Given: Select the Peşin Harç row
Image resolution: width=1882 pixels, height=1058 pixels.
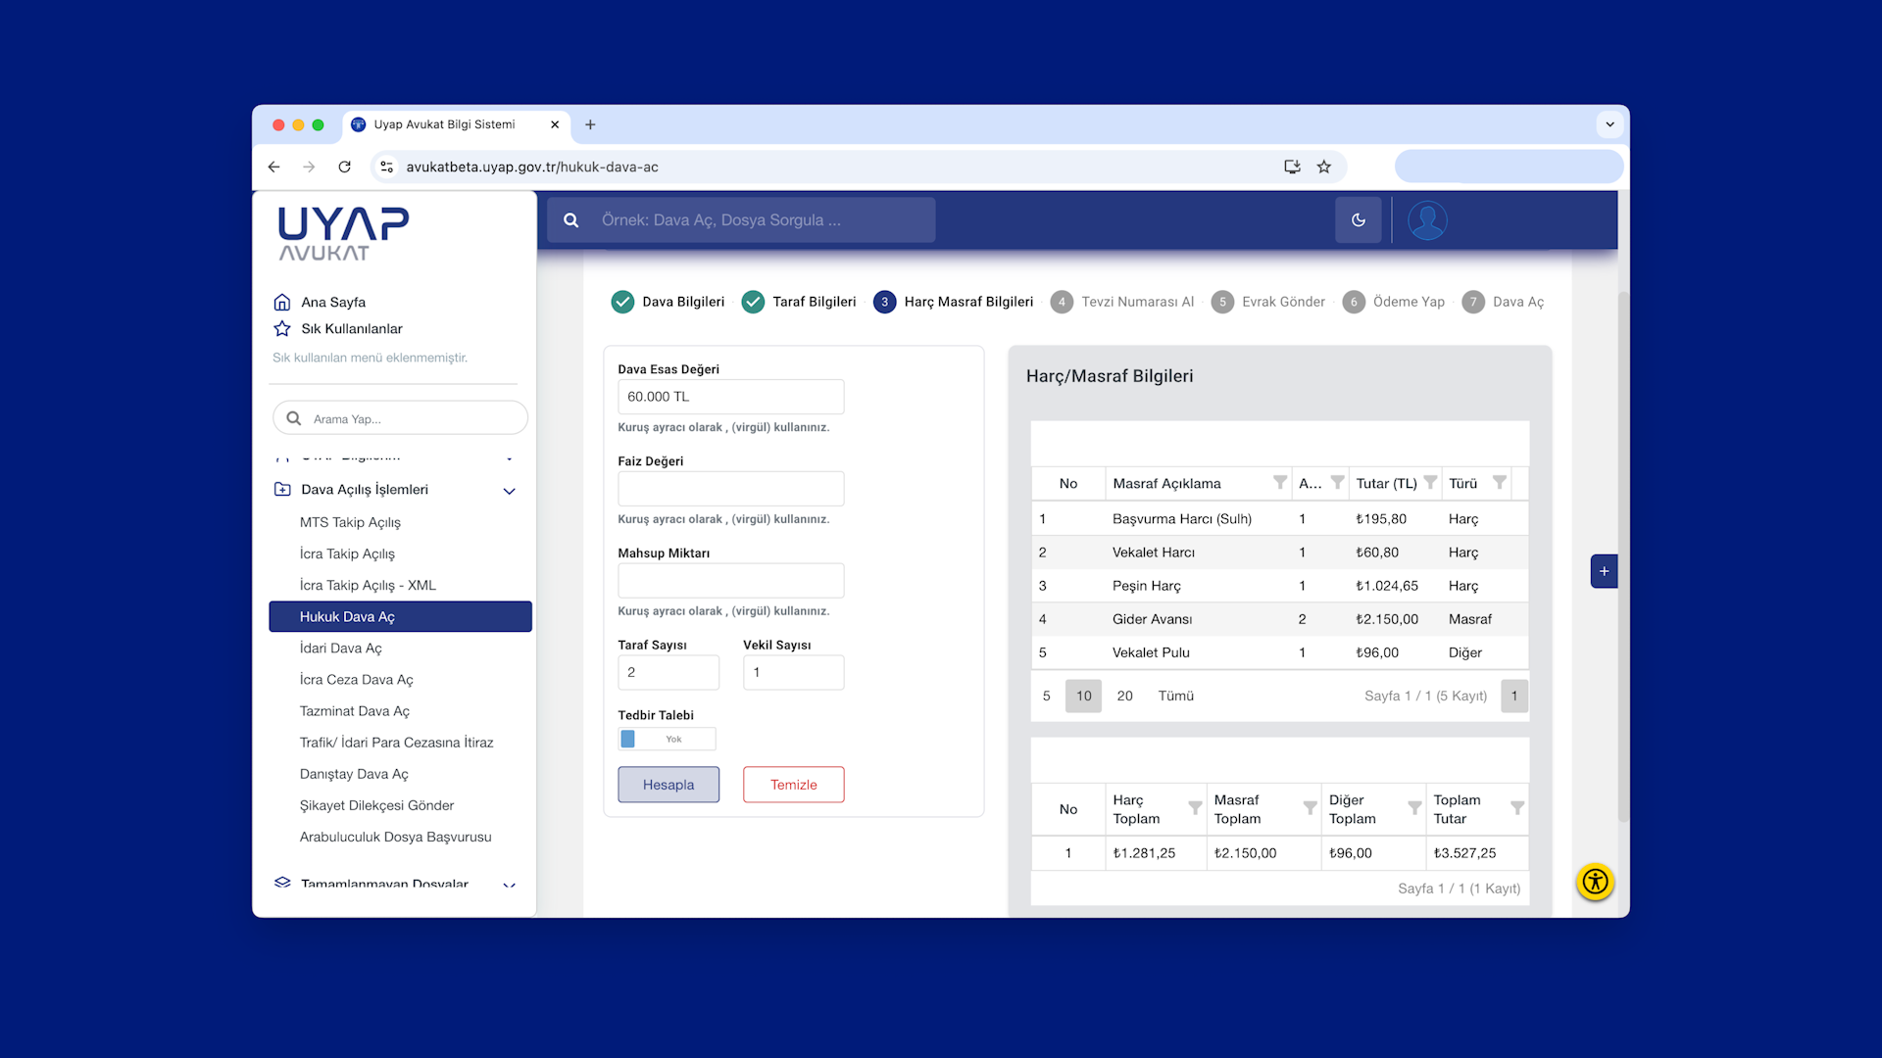Looking at the screenshot, I should (x=1279, y=586).
